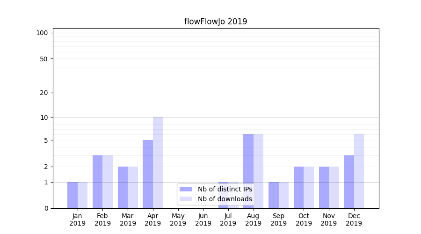Click the 50 y-axis tick label
421x234 pixels.
[44, 59]
